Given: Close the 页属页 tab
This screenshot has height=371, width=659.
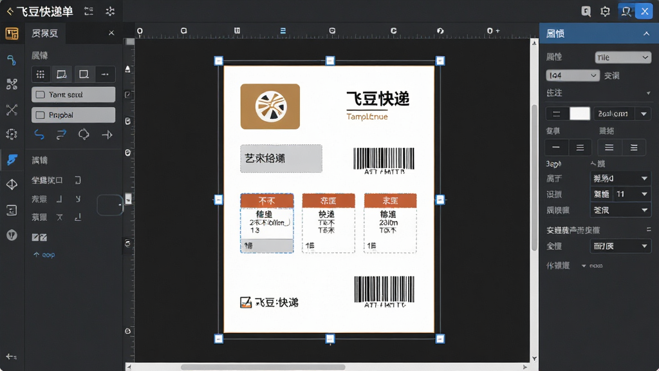Looking at the screenshot, I should (x=111, y=33).
